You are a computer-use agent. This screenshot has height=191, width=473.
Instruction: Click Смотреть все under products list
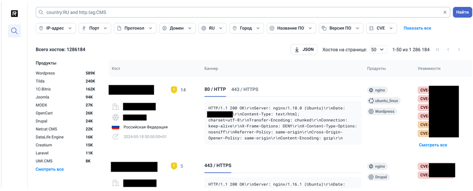[50, 169]
